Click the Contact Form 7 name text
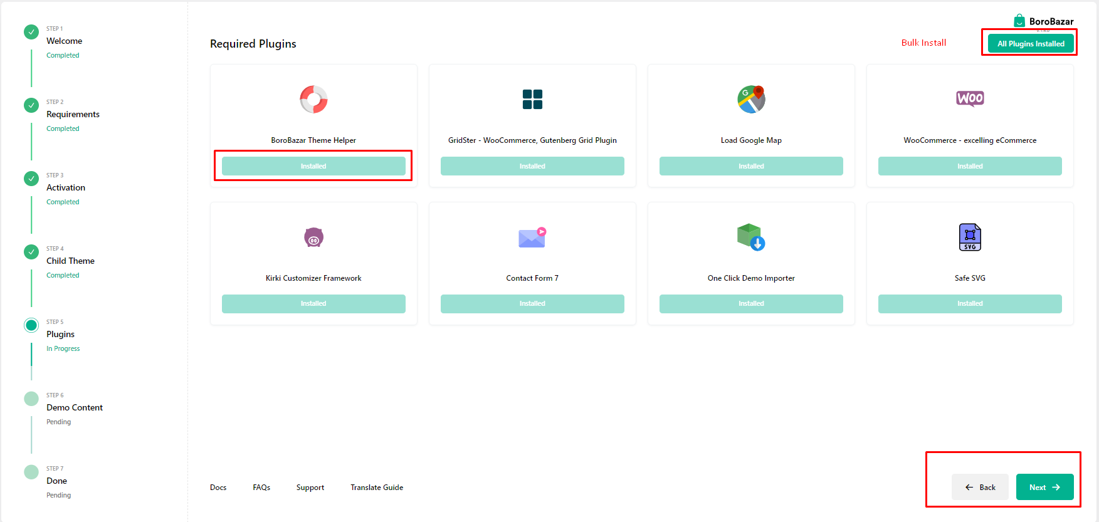The height and width of the screenshot is (522, 1099). [x=532, y=278]
